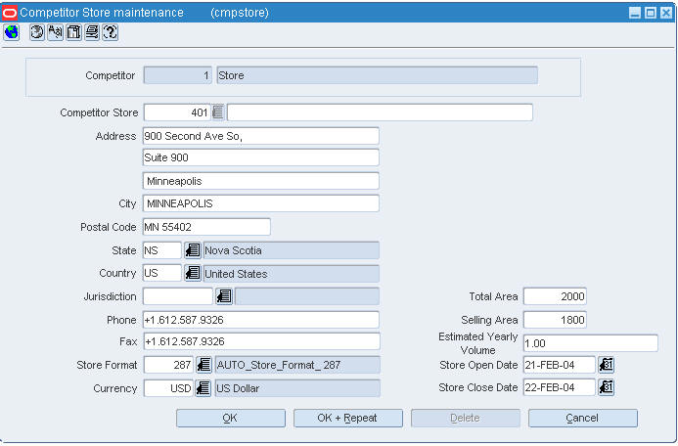
Task: Minimize the Competitor Store maintenance window
Action: tap(635, 13)
